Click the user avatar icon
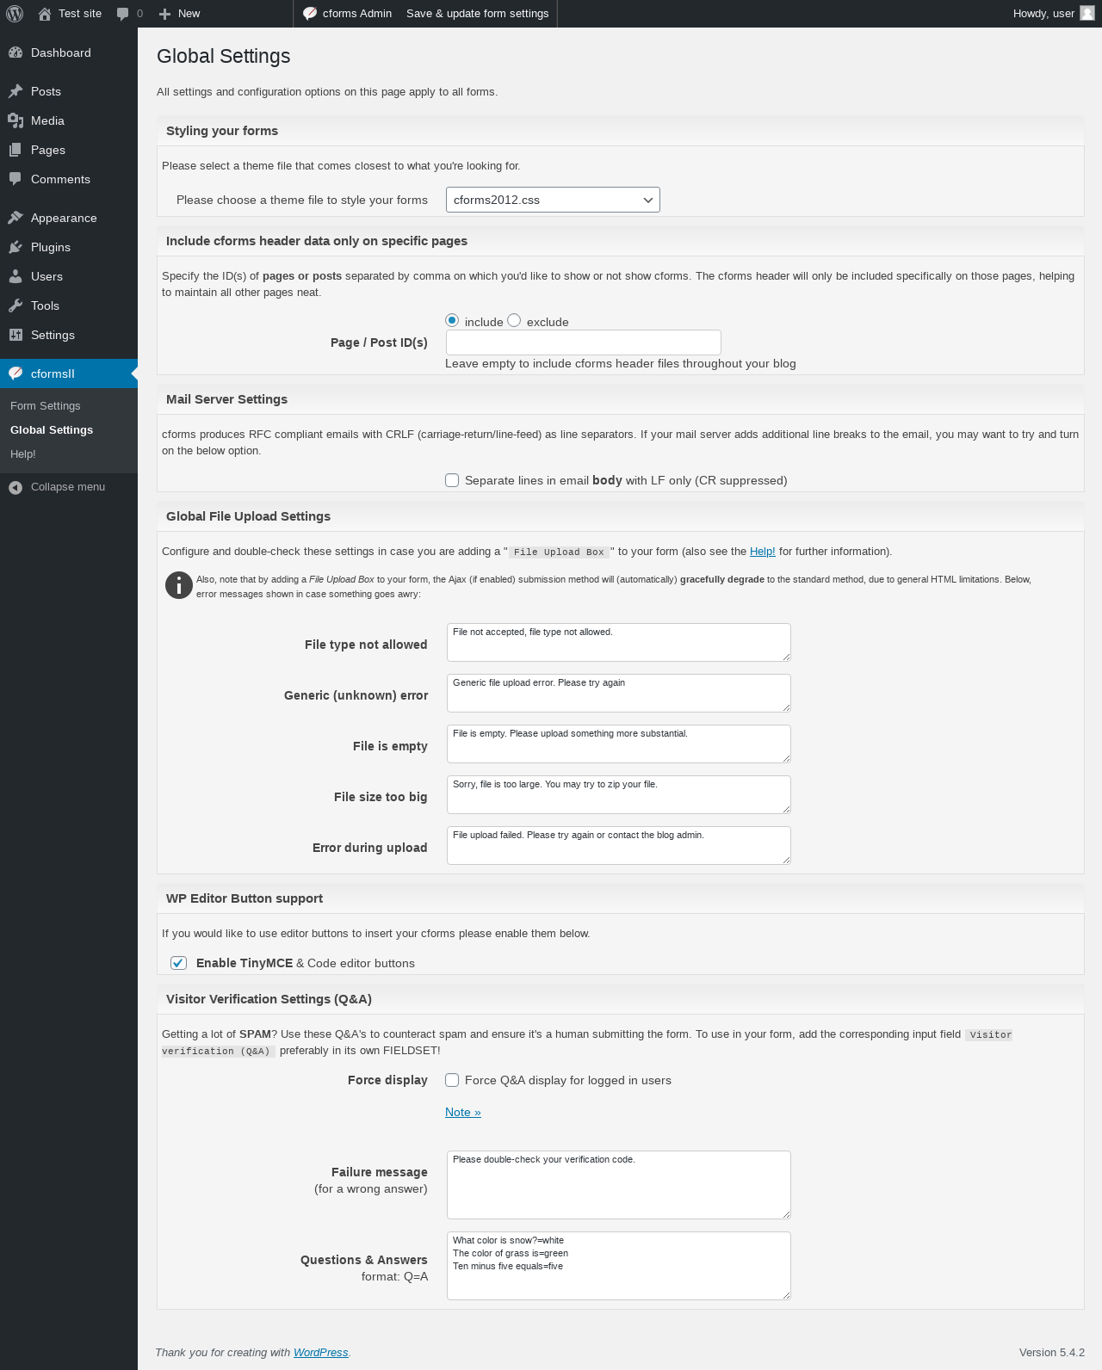 [1087, 14]
